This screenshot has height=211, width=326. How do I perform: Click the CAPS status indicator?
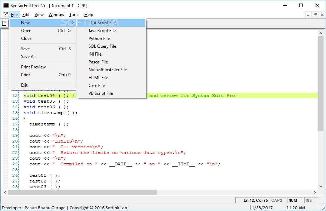277,200
